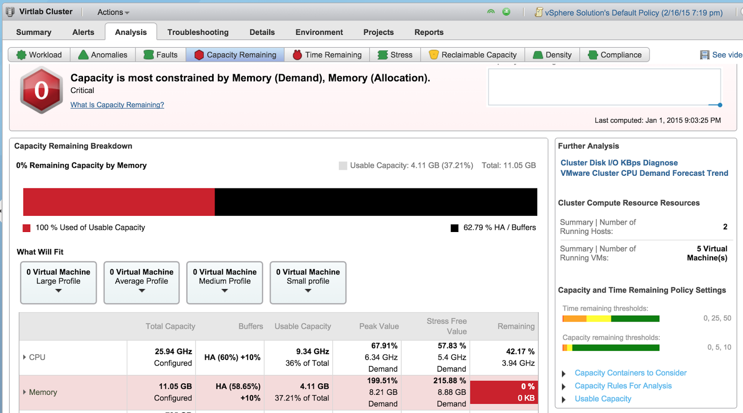This screenshot has height=413, width=743.
Task: Click the Anomalies green triangle icon
Action: (x=84, y=55)
